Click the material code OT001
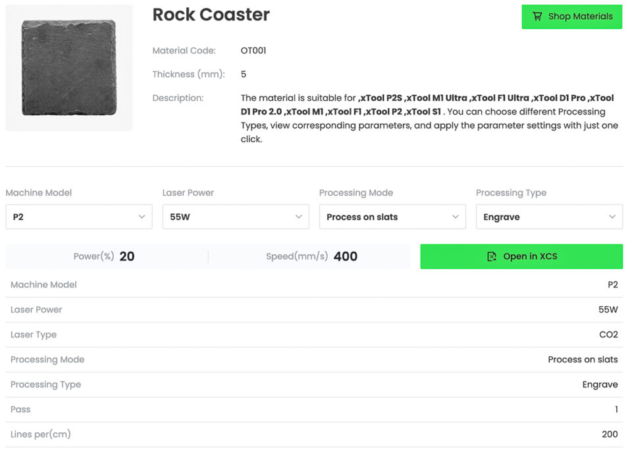 [253, 51]
